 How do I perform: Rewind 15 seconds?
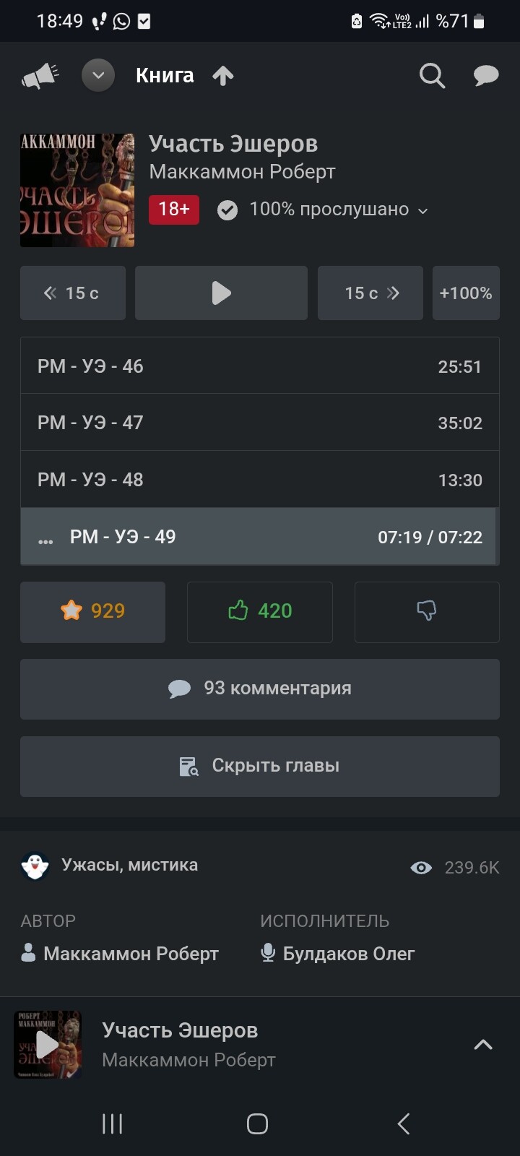pos(72,293)
